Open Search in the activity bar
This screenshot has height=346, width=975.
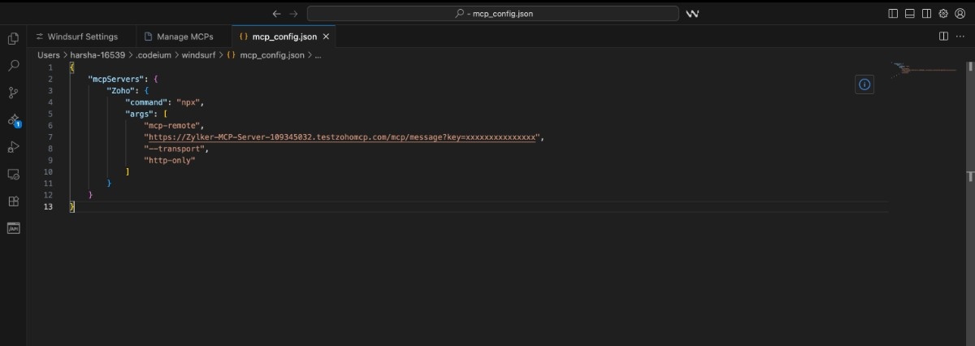(13, 65)
